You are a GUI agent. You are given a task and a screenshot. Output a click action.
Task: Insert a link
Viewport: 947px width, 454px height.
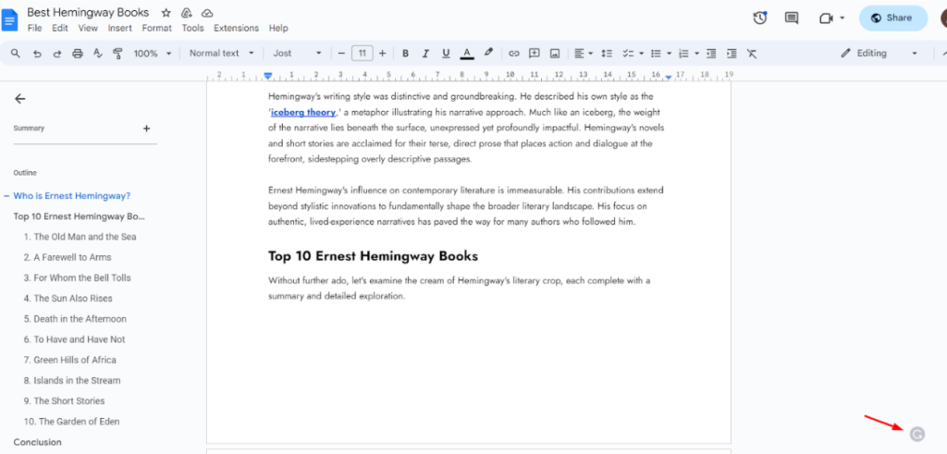click(x=514, y=53)
